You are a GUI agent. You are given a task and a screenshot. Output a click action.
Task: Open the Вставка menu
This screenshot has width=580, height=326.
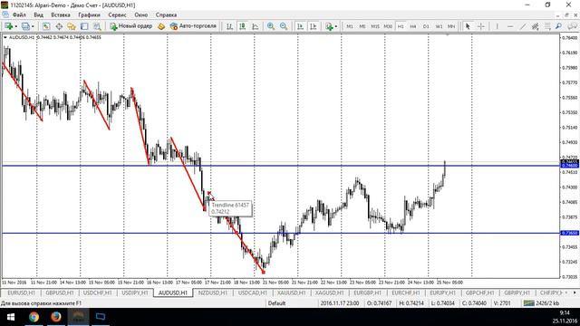61,14
